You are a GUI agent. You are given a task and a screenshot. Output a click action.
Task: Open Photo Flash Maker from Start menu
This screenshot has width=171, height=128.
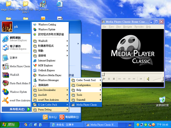click(x=16, y=83)
